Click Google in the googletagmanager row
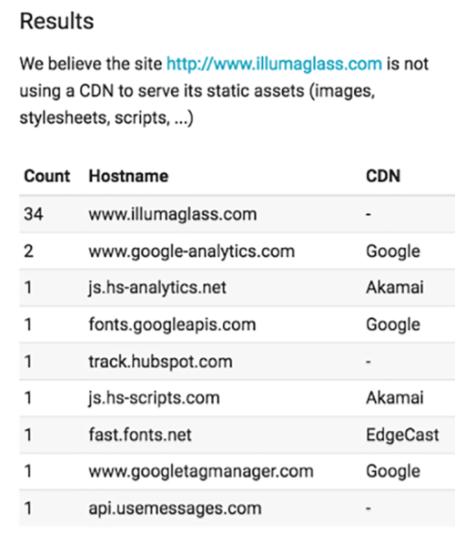The width and height of the screenshot is (455, 533). (x=393, y=471)
